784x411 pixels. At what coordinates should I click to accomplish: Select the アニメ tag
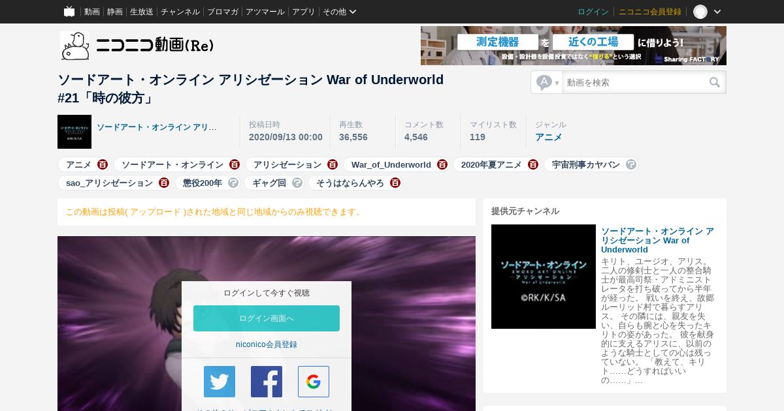pos(78,164)
